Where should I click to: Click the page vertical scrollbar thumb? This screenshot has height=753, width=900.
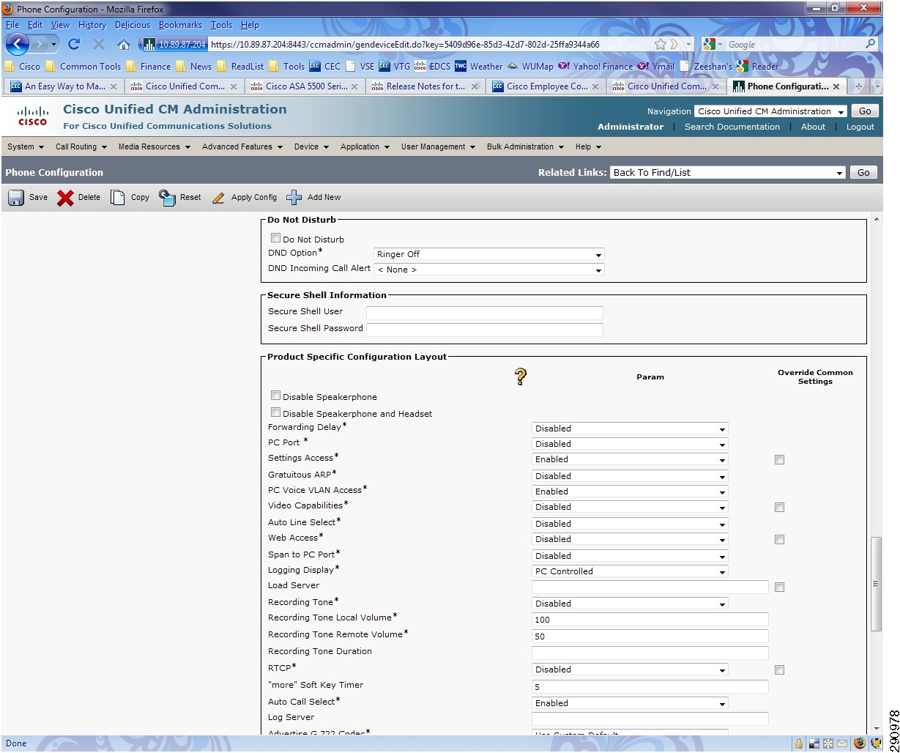tap(876, 584)
